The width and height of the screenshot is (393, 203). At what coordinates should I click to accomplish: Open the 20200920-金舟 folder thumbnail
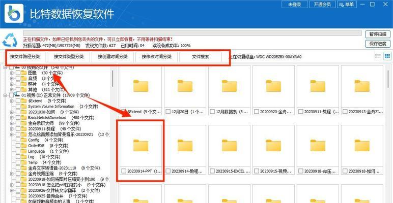click(273, 86)
